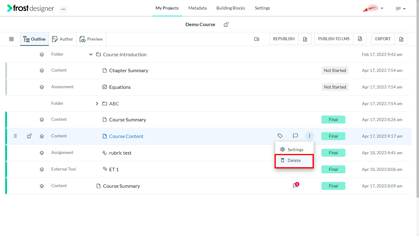The height and width of the screenshot is (236, 419).
Task: Open the document icon next to REPUBLISH
Action: point(305,39)
